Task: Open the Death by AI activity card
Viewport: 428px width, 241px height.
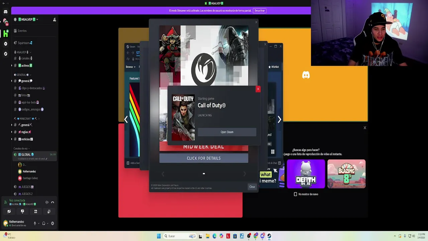Action: coord(306,174)
